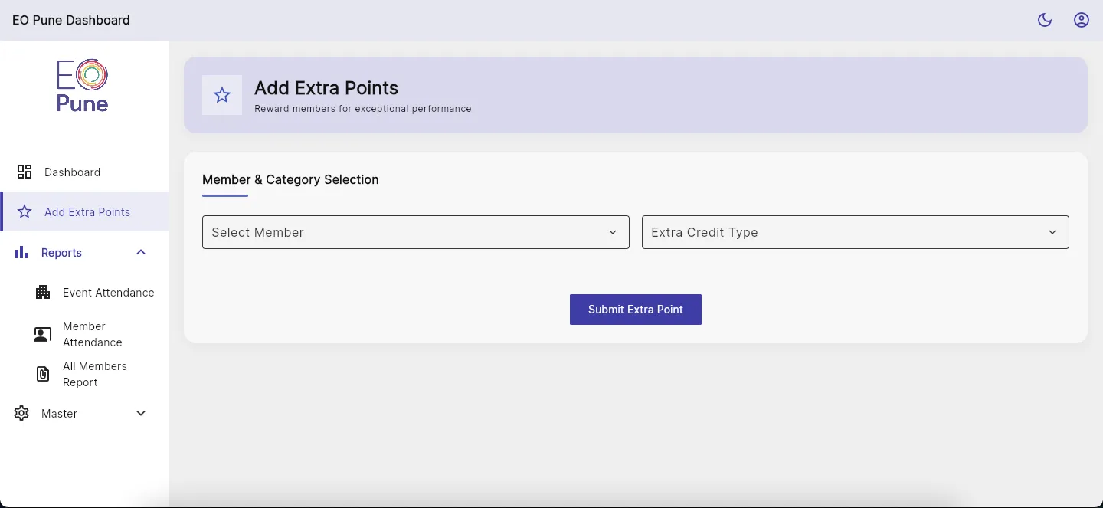Expand the Master section chevron
This screenshot has height=508, width=1103.
point(141,413)
